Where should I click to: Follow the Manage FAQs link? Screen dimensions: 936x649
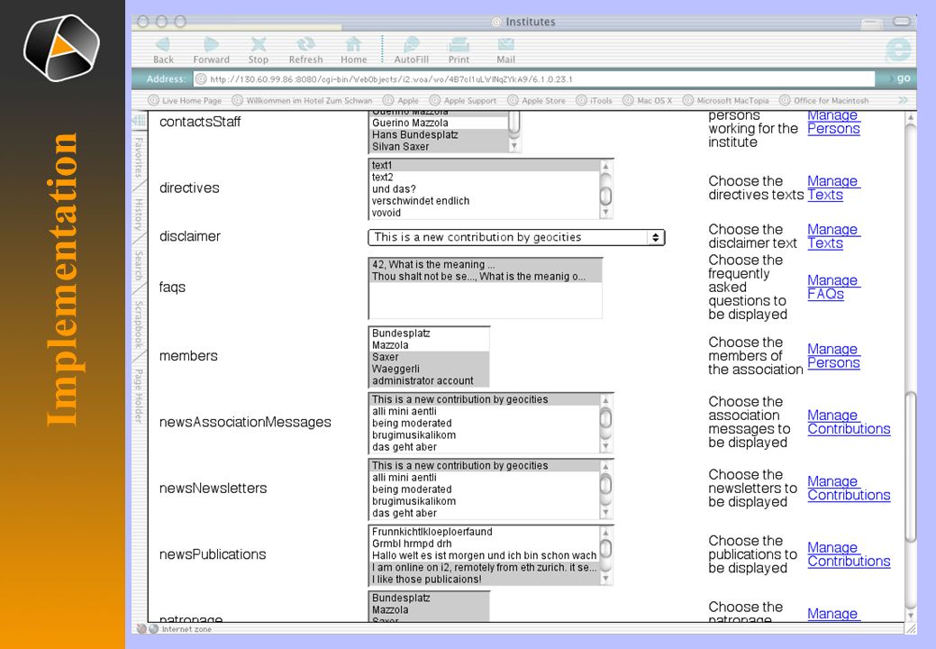point(833,288)
